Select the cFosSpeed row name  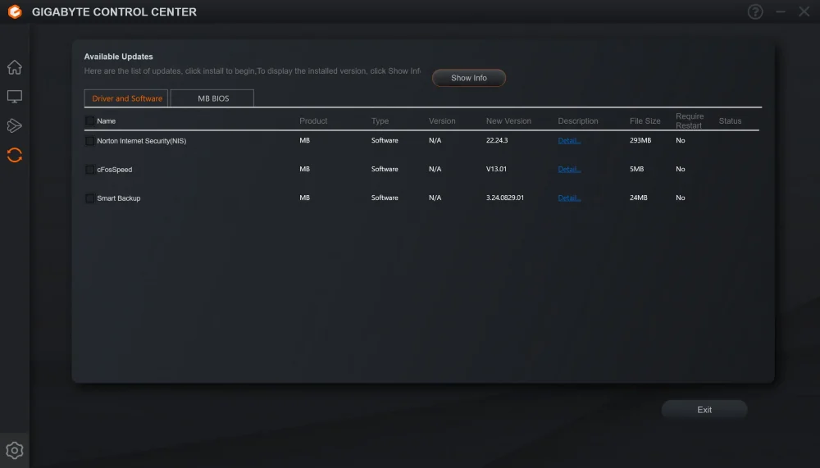point(115,170)
